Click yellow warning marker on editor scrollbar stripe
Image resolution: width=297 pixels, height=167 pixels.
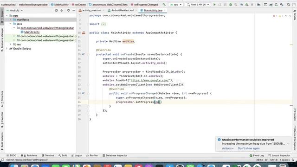click(x=291, y=45)
